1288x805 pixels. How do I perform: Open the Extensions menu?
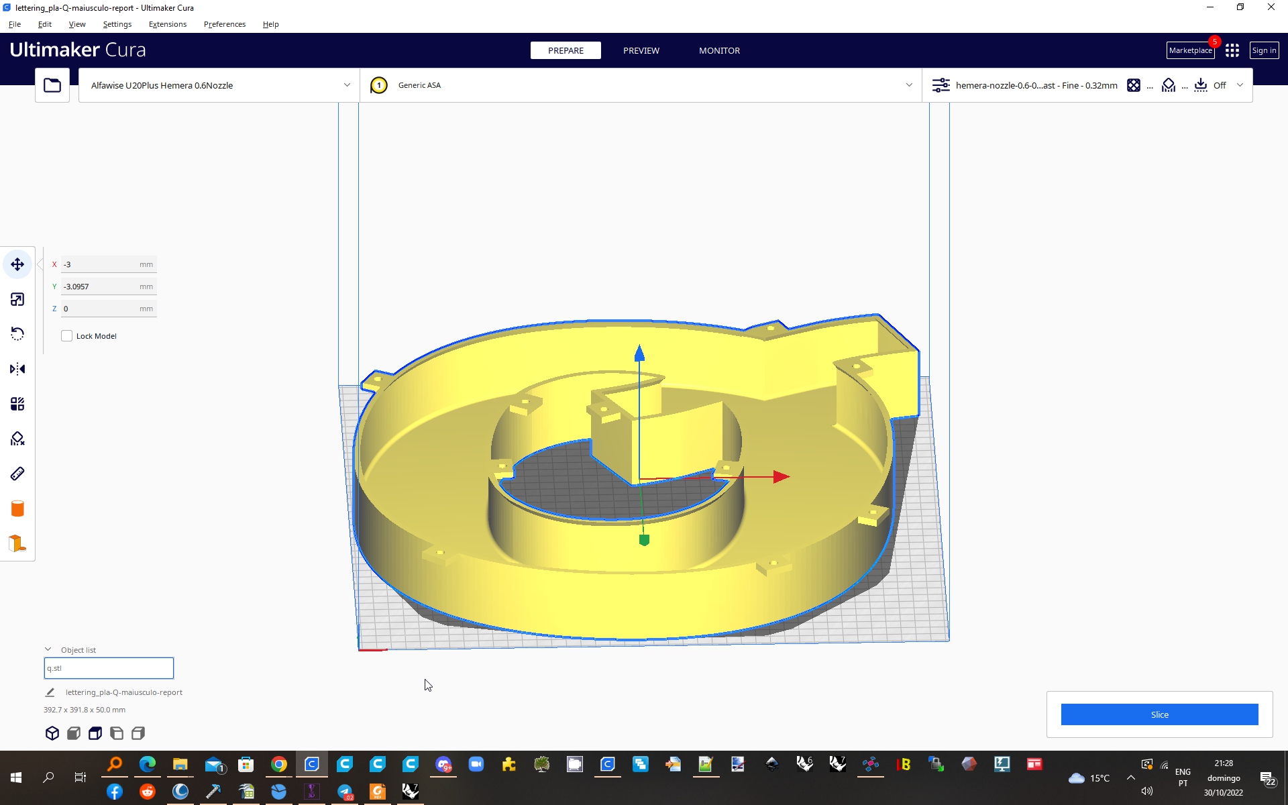coord(167,24)
